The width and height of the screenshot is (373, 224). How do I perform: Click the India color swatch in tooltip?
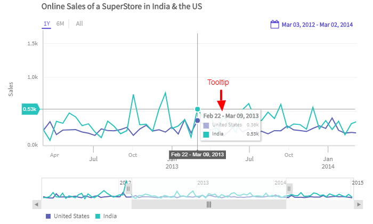point(206,134)
